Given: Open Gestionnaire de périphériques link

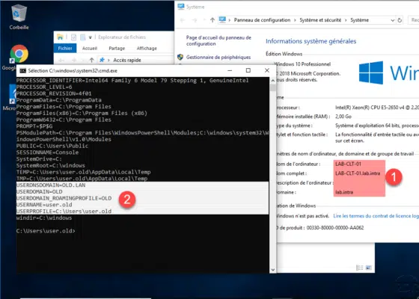Looking at the screenshot, I should click(218, 57).
